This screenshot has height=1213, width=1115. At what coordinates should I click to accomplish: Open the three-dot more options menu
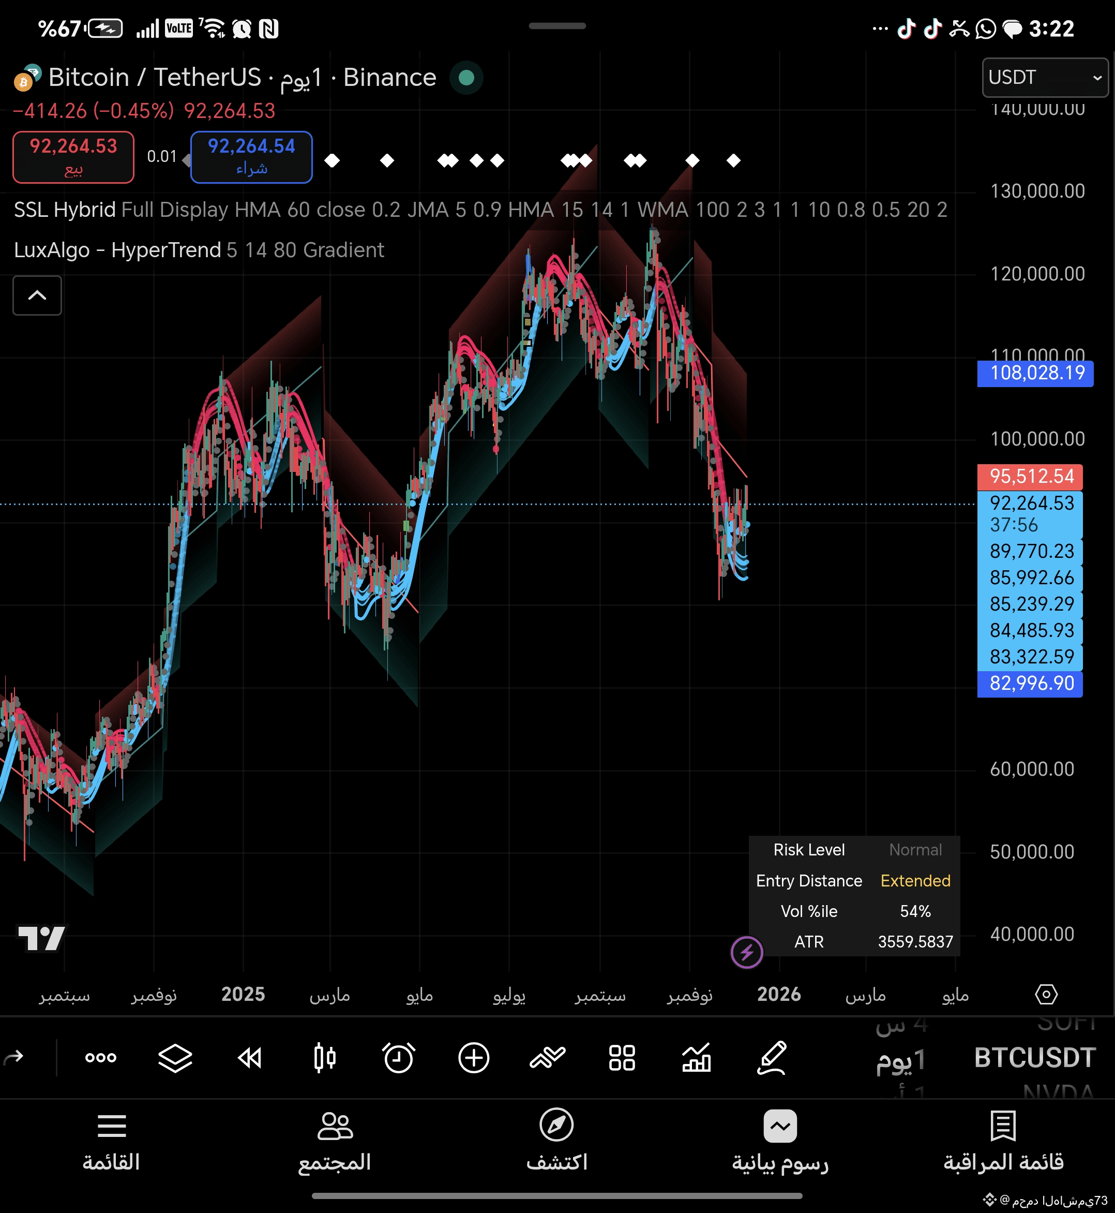[101, 1057]
